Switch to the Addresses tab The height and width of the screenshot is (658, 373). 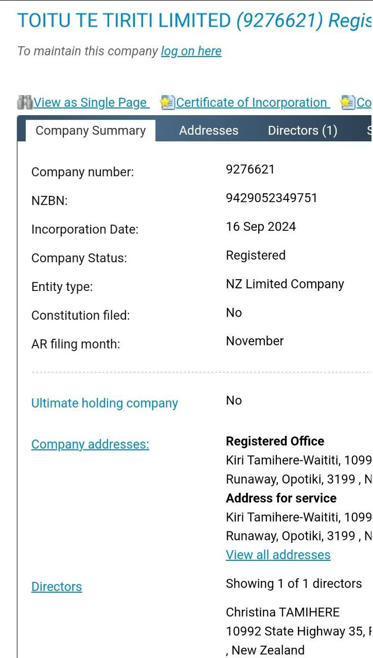click(x=208, y=131)
